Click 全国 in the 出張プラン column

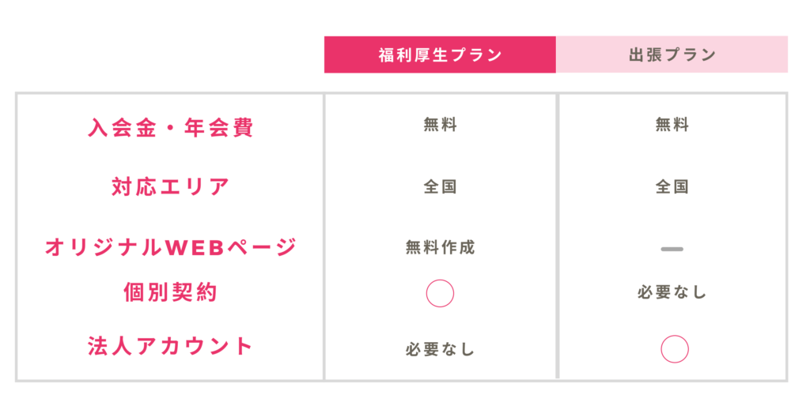point(672,187)
